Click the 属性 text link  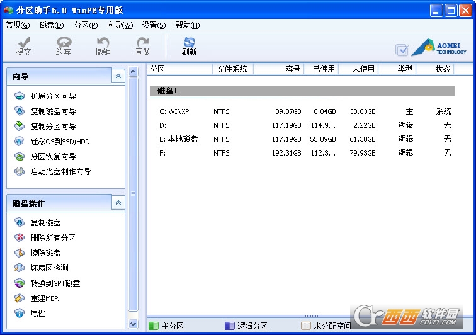click(38, 314)
